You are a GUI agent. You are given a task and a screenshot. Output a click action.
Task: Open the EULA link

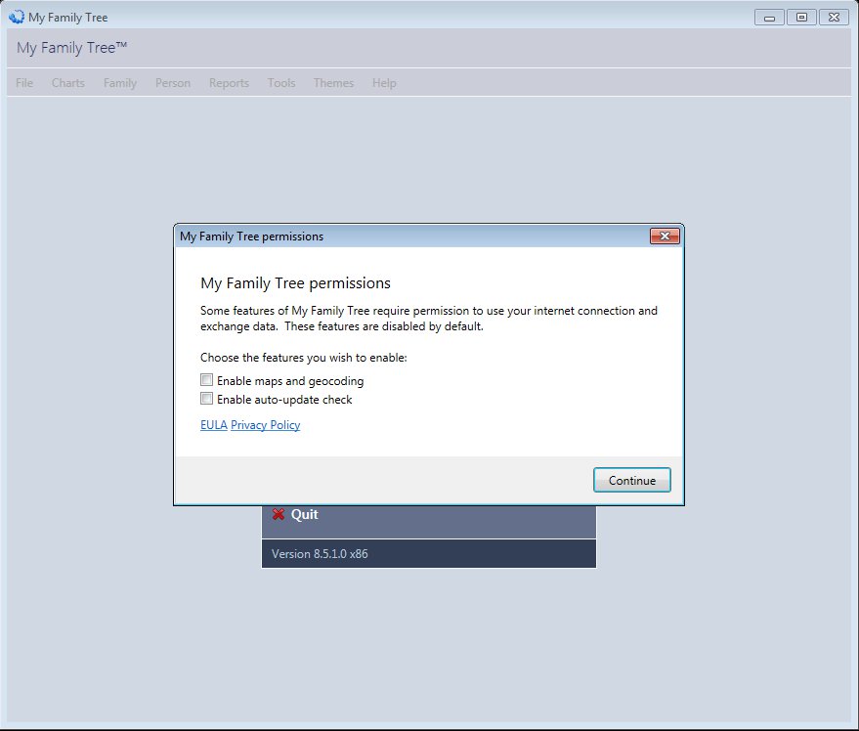pos(213,425)
